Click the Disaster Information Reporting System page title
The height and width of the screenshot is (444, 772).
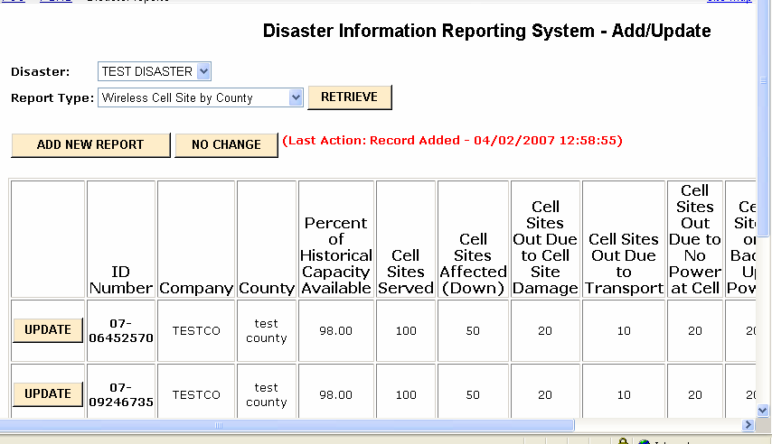pyautogui.click(x=486, y=32)
